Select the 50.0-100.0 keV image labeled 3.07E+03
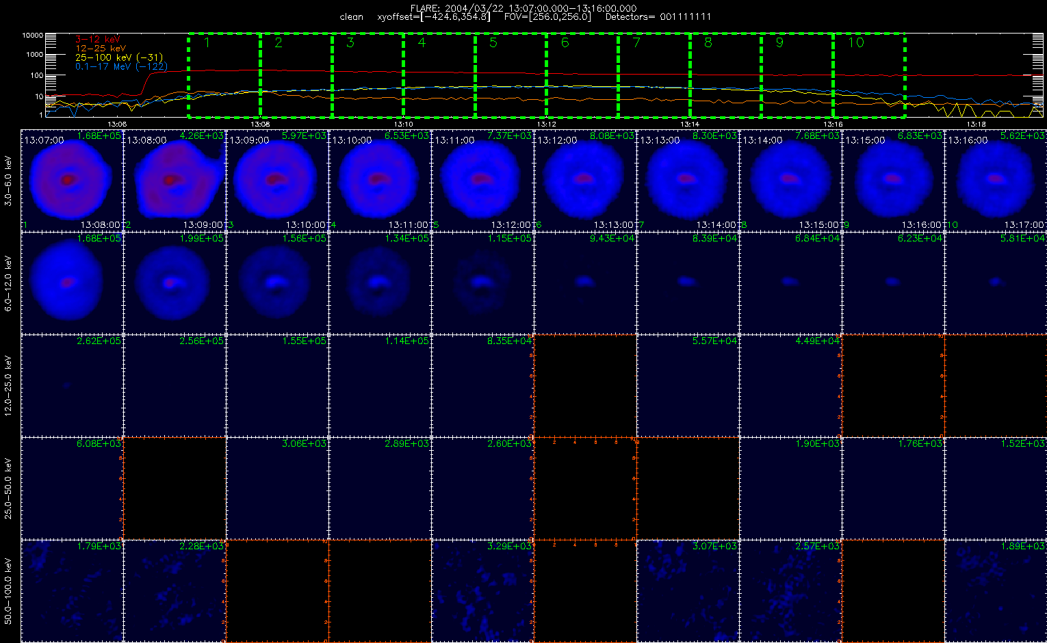 (x=688, y=590)
